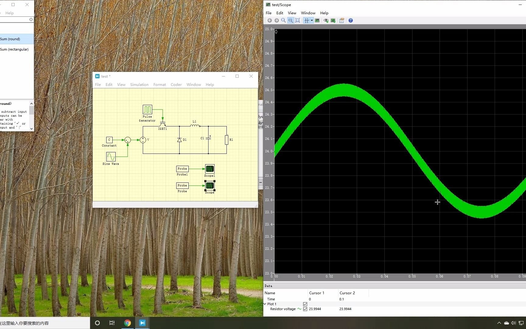Toggle the horizontal zoom tool
Viewport: 526px width, 329px height.
tap(290, 20)
